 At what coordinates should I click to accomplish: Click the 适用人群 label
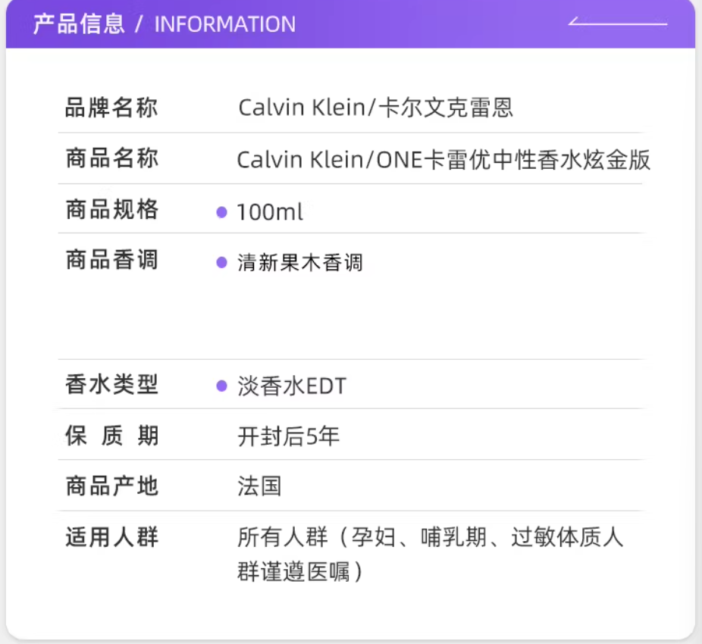pyautogui.click(x=111, y=538)
